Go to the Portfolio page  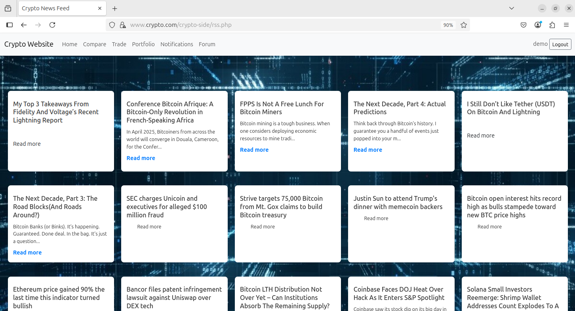coord(143,44)
